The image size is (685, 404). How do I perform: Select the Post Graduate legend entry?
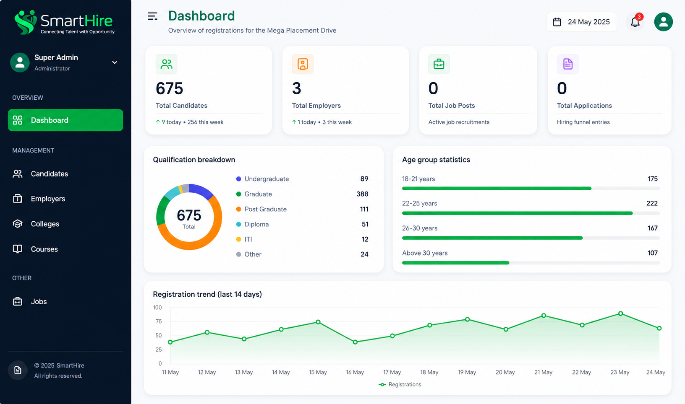261,209
